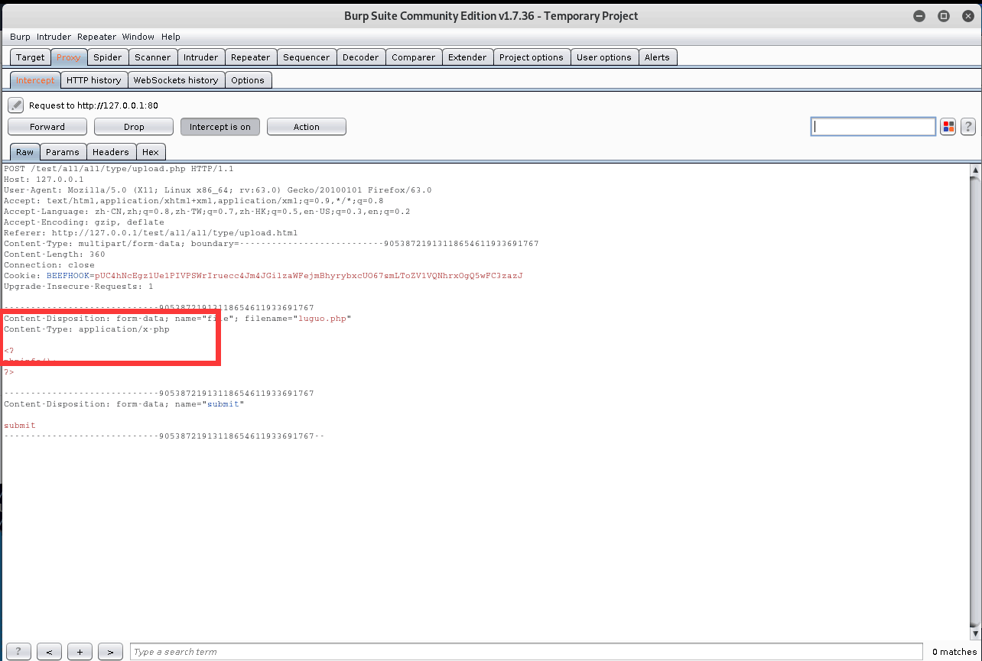Switch to the Sequencer tab
Image resolution: width=982 pixels, height=661 pixels.
(x=306, y=57)
